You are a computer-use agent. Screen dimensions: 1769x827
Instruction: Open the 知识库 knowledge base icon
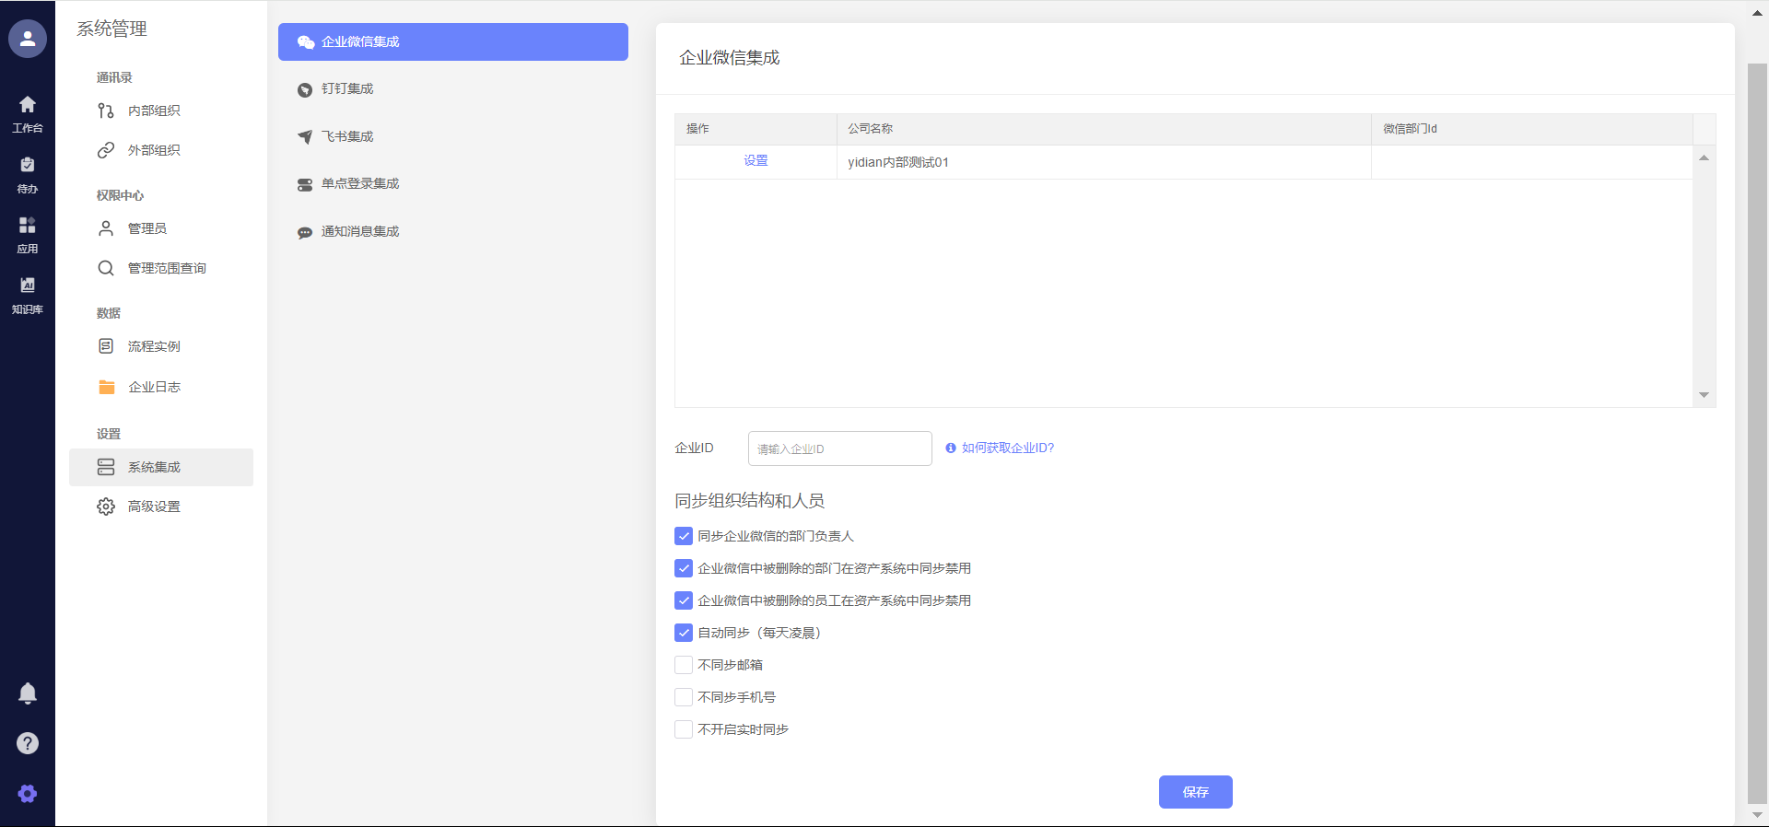click(28, 295)
